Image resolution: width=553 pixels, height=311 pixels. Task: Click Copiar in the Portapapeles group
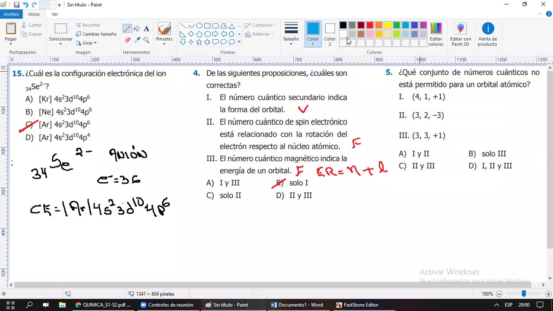coord(32,34)
